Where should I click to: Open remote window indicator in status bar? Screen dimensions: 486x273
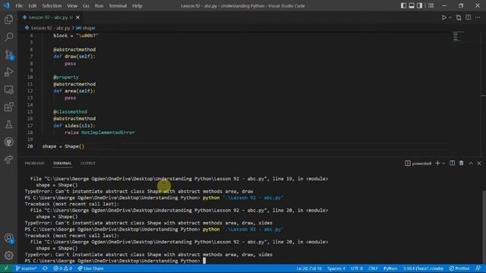pos(6,268)
